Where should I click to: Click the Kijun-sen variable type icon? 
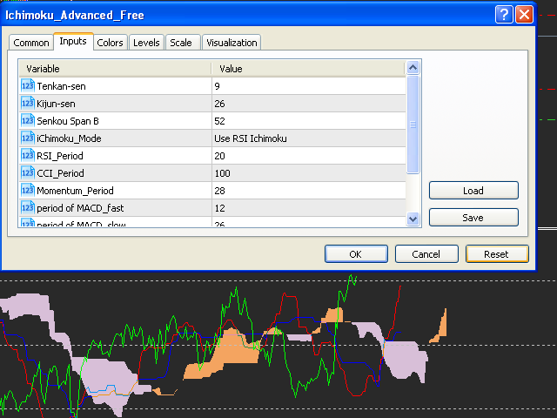(x=28, y=104)
